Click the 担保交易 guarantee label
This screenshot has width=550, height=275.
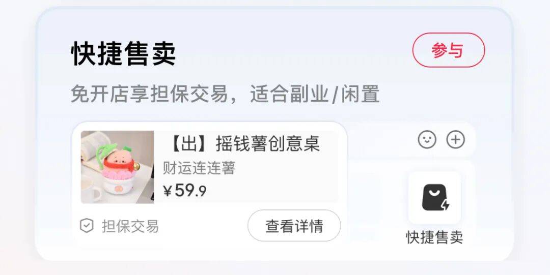(130, 226)
